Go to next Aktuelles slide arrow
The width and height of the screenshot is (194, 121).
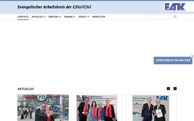click(x=175, y=88)
